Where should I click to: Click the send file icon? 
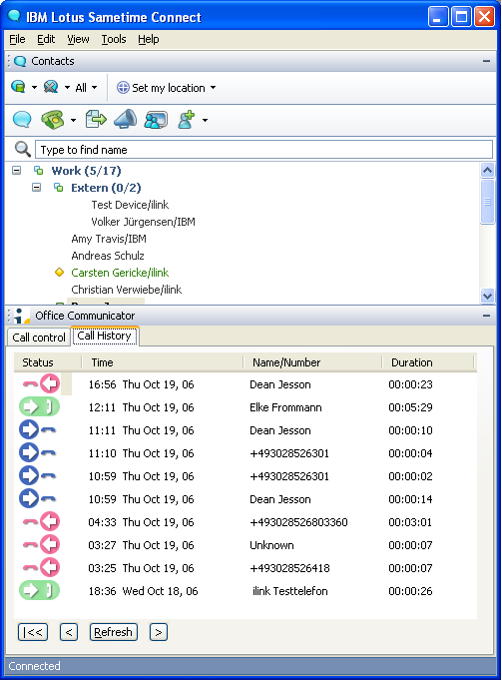point(96,119)
